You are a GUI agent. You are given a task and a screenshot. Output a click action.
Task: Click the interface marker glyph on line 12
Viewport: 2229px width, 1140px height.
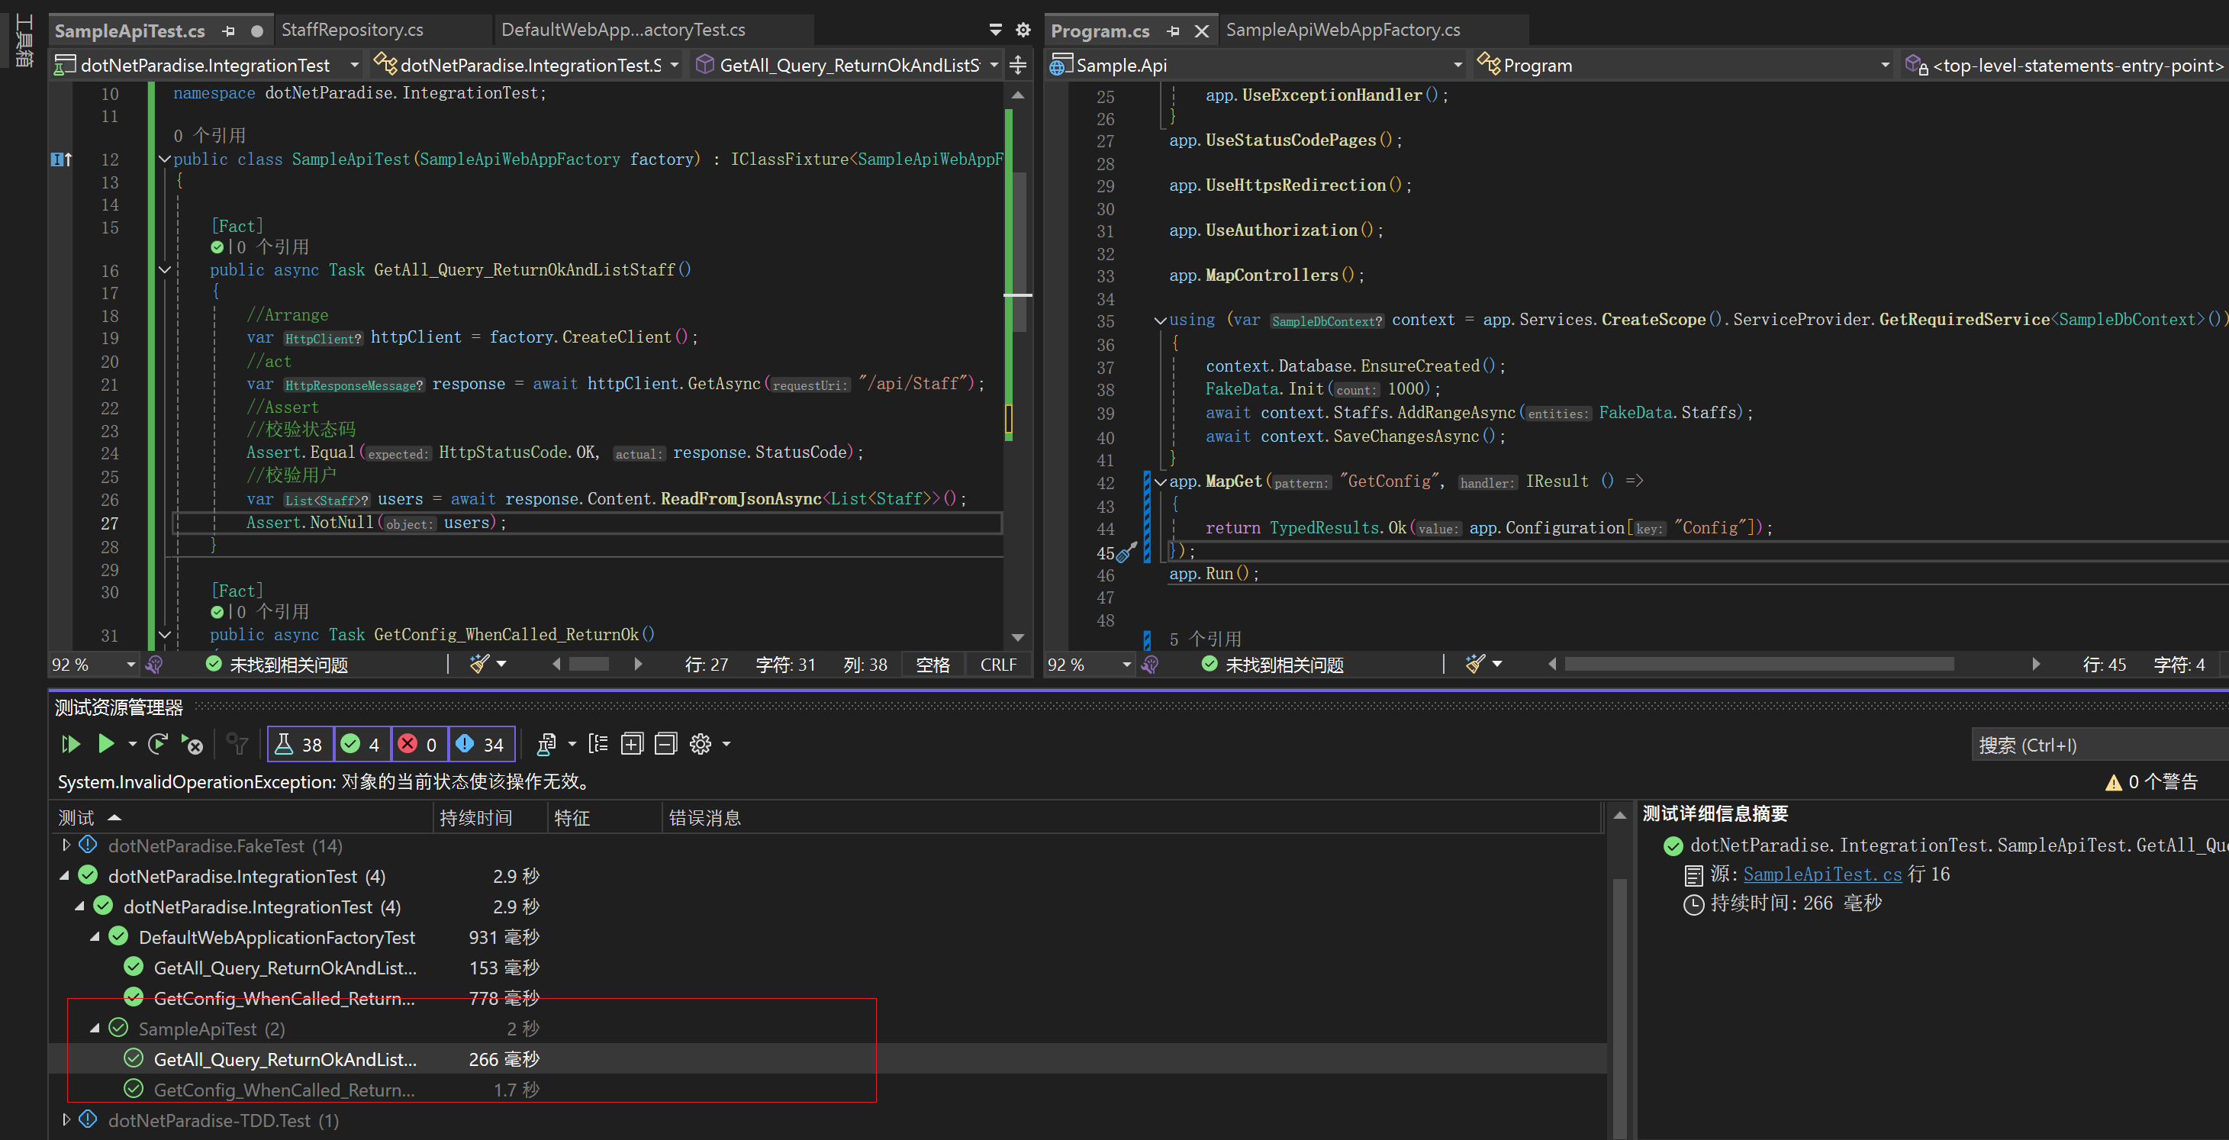(x=60, y=159)
